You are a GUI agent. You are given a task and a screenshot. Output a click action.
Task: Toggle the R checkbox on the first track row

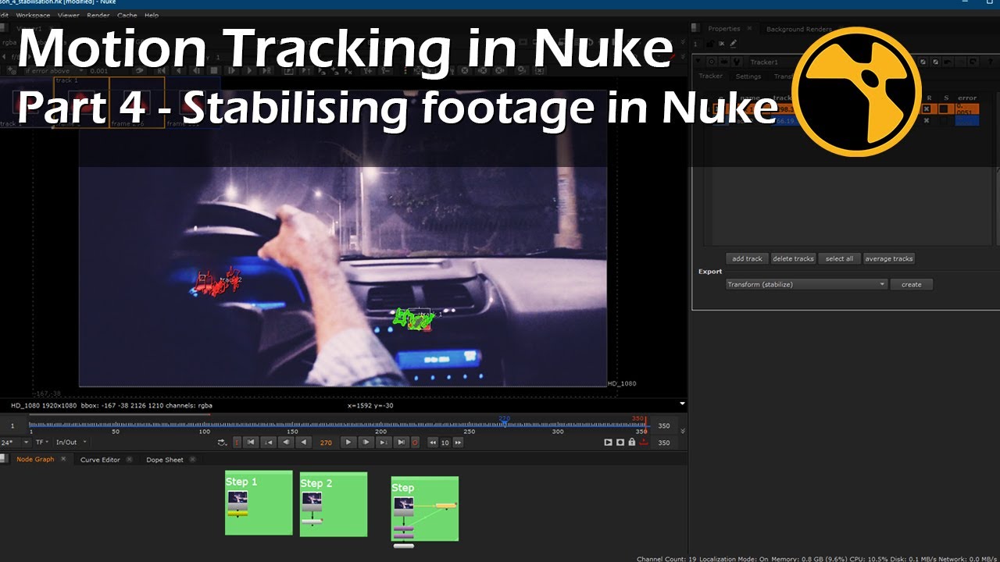(x=927, y=109)
